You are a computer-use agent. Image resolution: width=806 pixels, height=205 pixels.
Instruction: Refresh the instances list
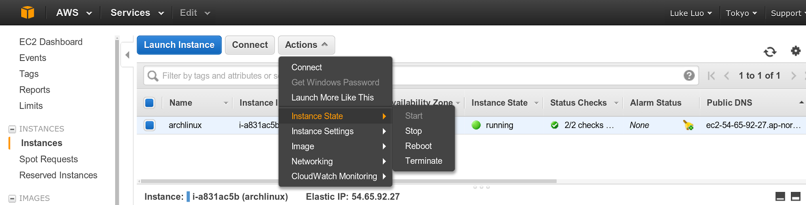(x=770, y=51)
